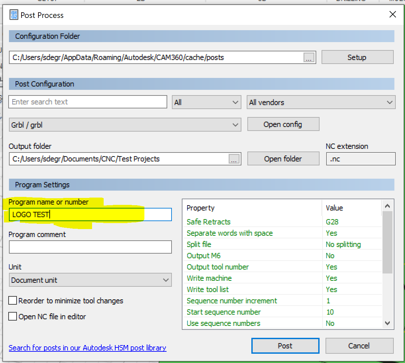Click the "Open config" button
Viewport: 405px width, 363px height.
tap(283, 124)
